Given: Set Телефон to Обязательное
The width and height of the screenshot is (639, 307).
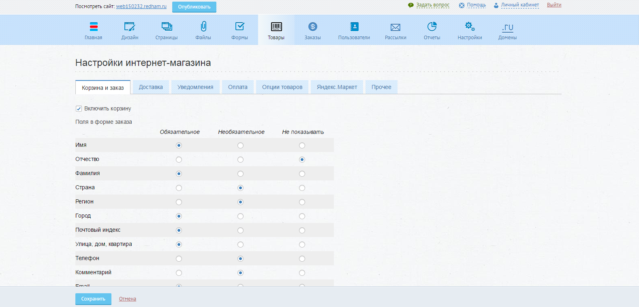Looking at the screenshot, I should click(179, 258).
